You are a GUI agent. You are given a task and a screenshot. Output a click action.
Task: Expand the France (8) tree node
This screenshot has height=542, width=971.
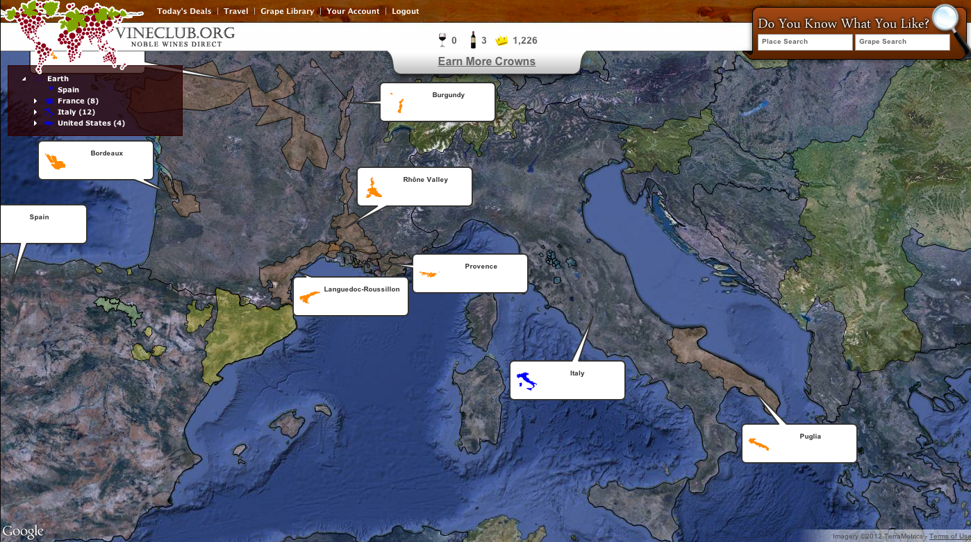[35, 101]
